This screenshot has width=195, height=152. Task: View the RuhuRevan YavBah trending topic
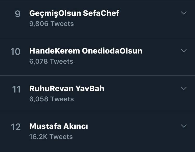[x=67, y=89]
